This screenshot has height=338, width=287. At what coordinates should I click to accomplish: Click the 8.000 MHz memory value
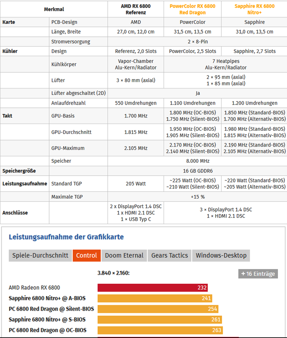[198, 161]
